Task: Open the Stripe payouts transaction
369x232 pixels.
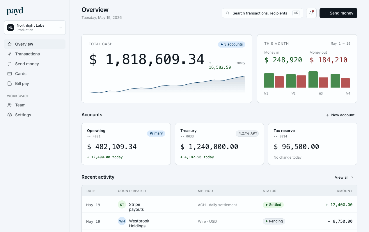Action: [219, 205]
